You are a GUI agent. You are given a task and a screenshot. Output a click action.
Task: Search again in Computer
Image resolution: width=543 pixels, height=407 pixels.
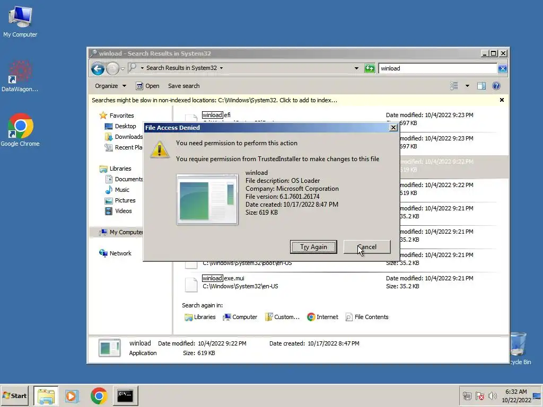pyautogui.click(x=240, y=317)
